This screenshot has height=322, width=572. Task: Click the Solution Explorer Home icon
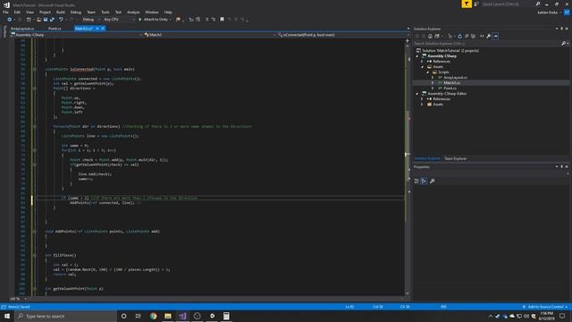tap(430, 36)
